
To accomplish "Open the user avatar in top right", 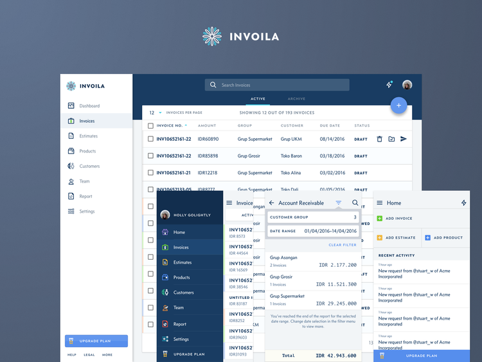I will (x=407, y=85).
